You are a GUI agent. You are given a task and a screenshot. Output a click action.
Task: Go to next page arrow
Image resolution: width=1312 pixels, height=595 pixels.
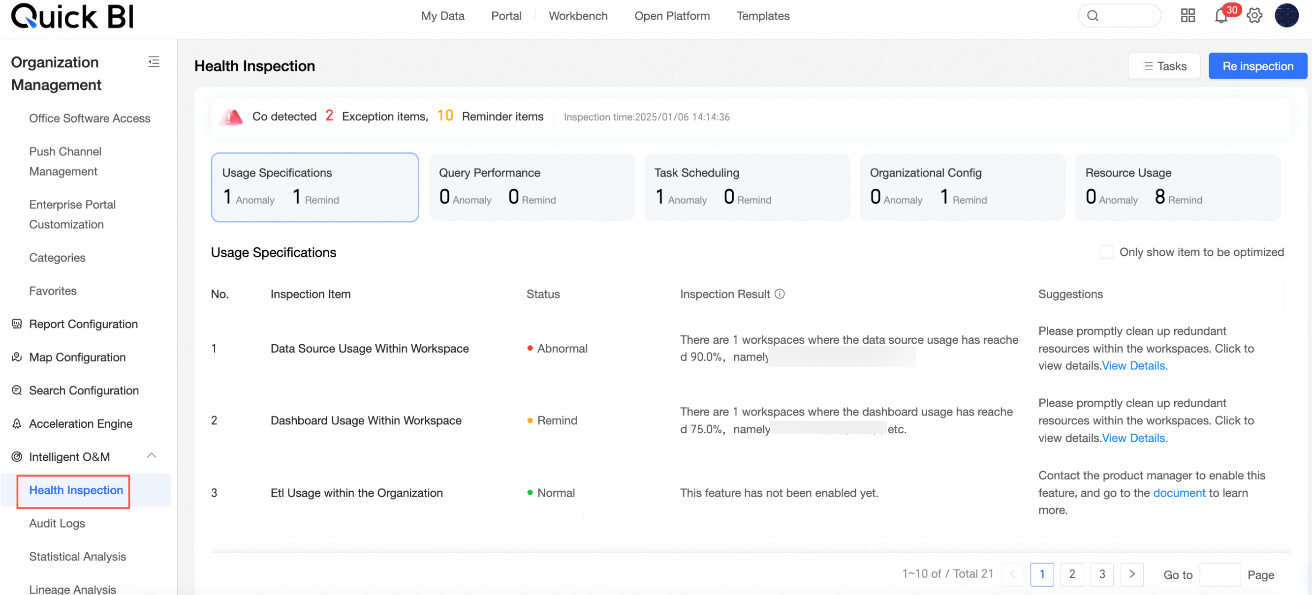[1132, 574]
